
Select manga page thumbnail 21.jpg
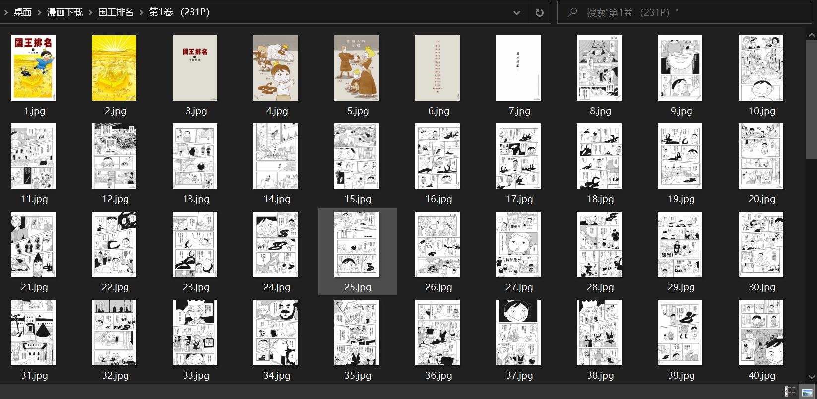click(x=34, y=244)
